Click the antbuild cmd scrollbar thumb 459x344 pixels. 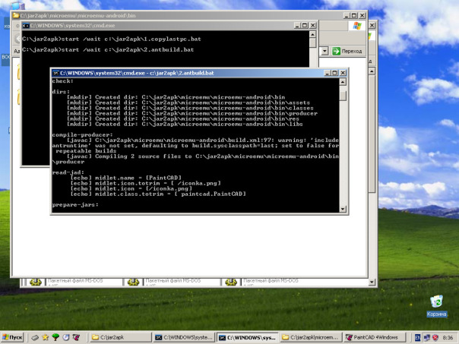[343, 96]
